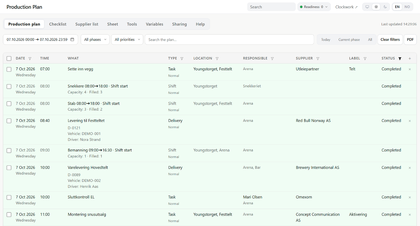Show only Today's entries

[326, 39]
